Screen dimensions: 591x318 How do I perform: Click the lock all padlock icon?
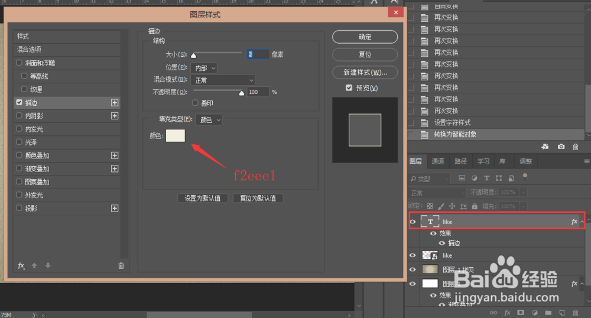(475, 206)
